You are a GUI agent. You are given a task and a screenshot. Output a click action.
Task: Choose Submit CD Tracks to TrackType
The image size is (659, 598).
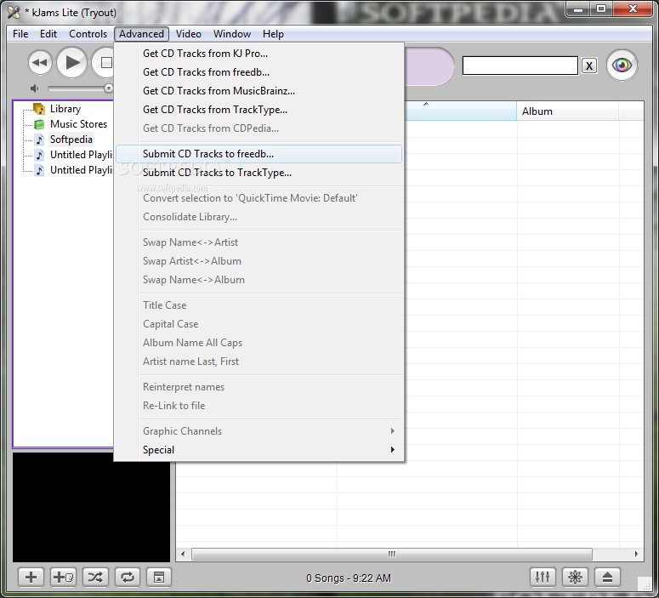click(258, 173)
